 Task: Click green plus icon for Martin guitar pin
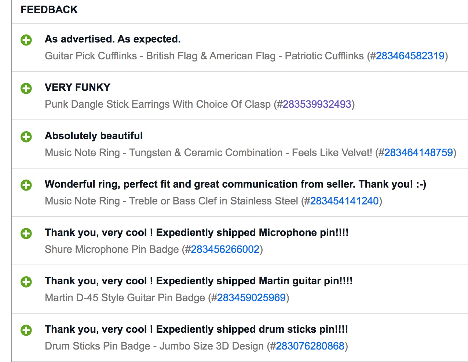pyautogui.click(x=26, y=282)
